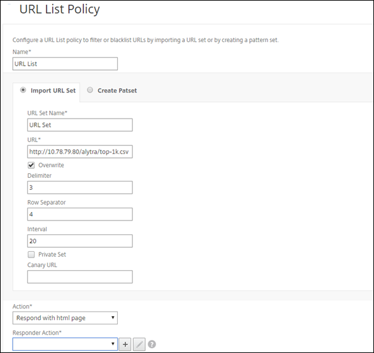Focus the Name field containing URL List

coord(65,64)
